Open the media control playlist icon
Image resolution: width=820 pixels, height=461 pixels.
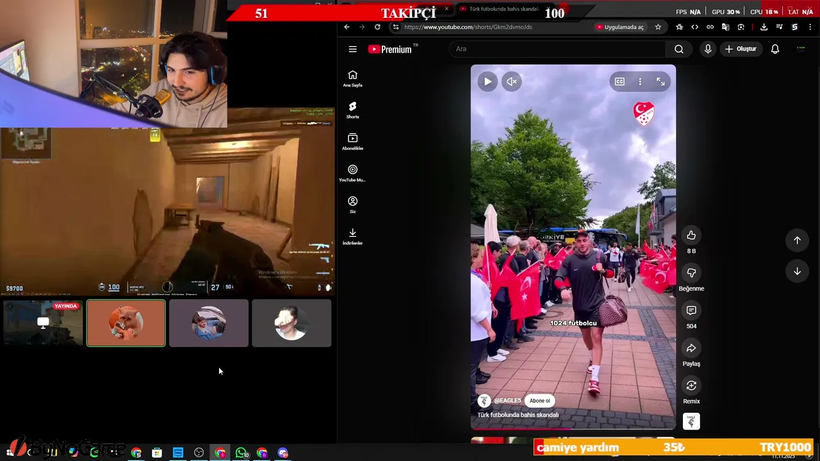point(779,27)
